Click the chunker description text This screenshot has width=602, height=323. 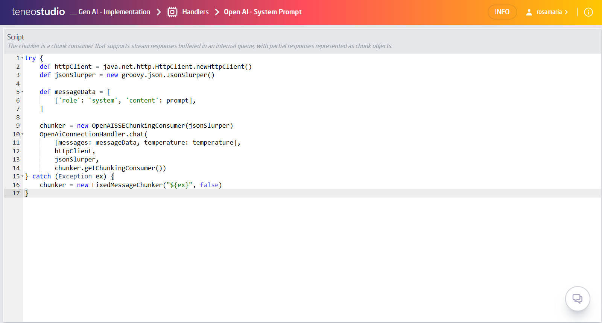pyautogui.click(x=200, y=46)
